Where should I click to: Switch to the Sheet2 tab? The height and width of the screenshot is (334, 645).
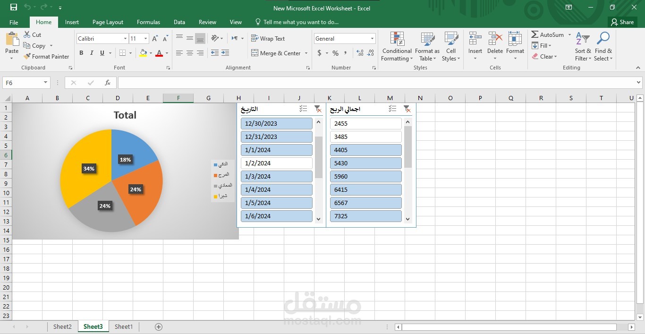coord(62,326)
